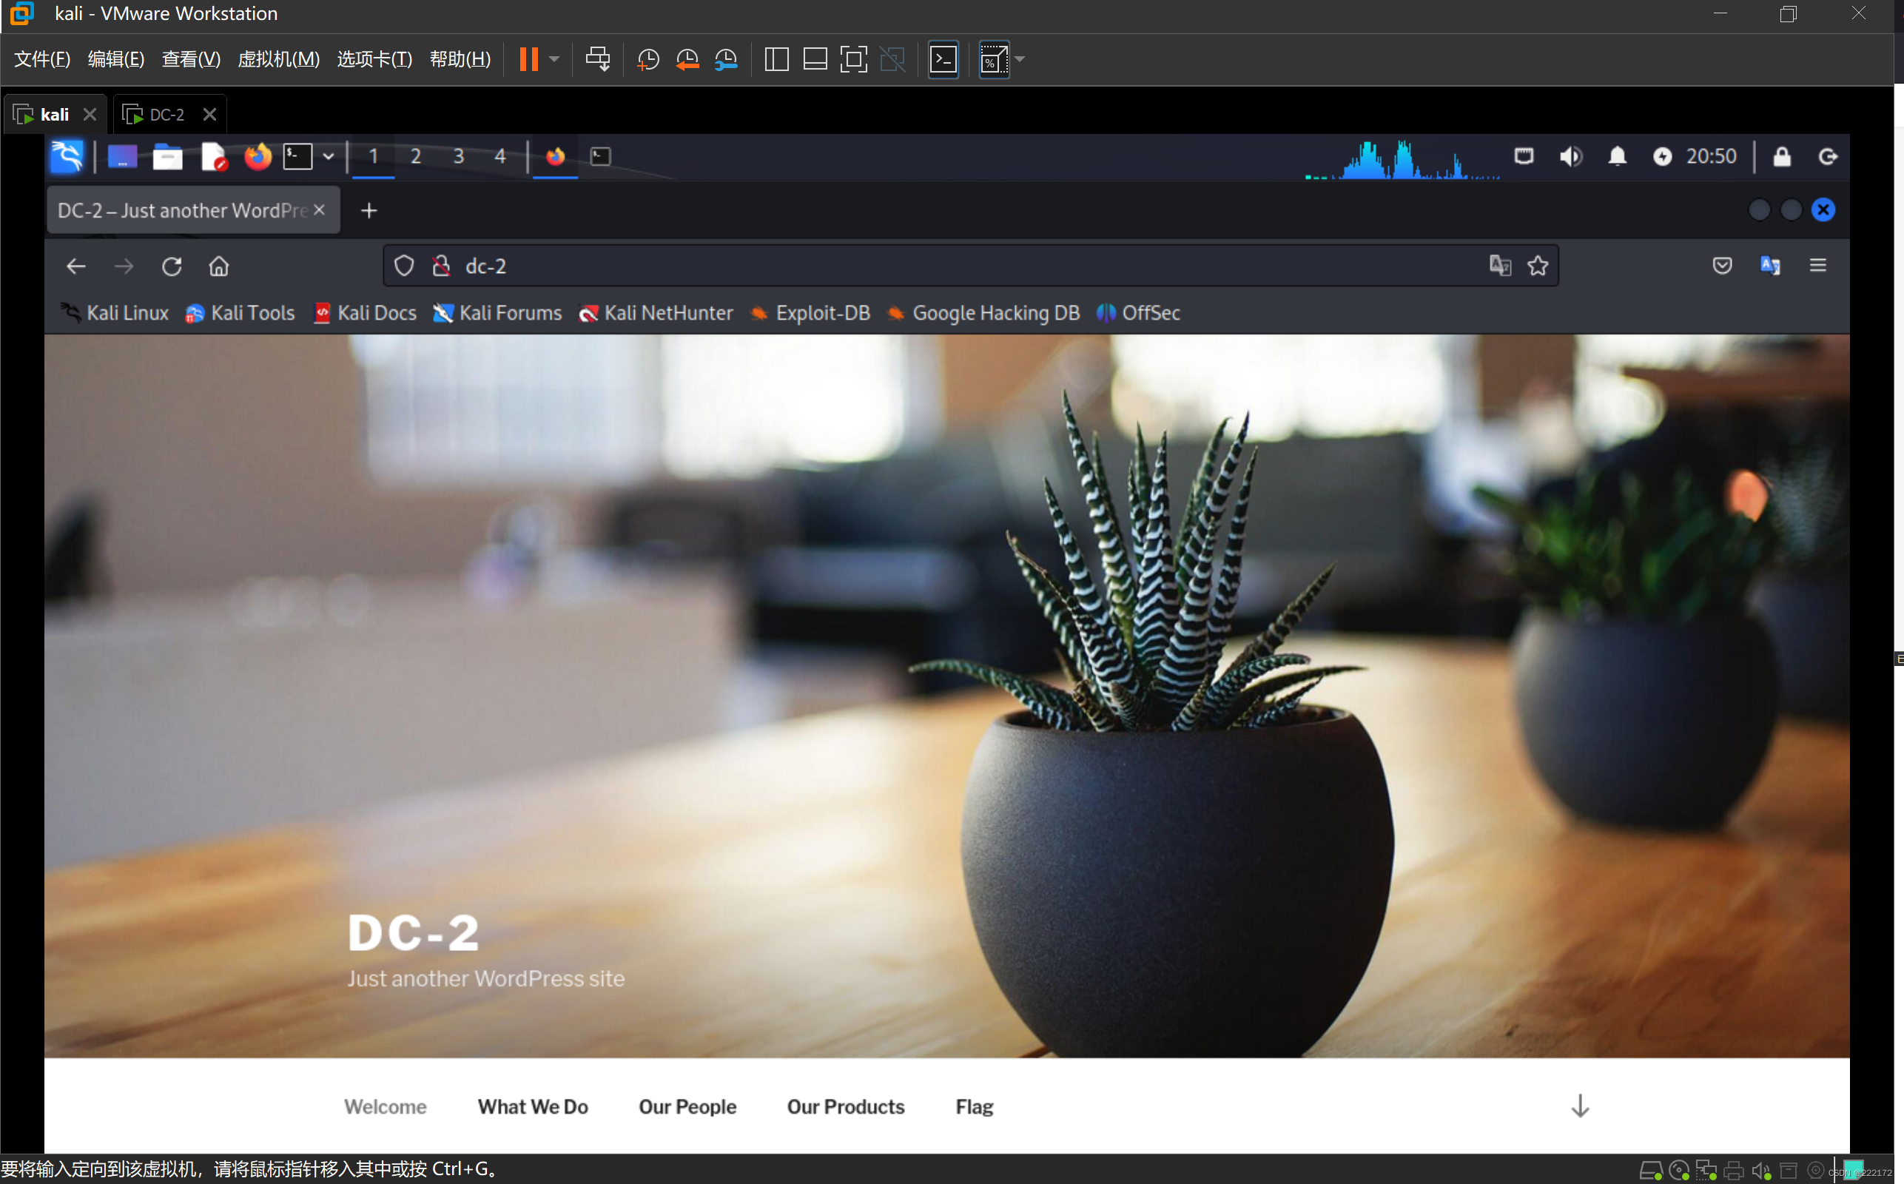Toggle Firefox tracking protection shield icon

pos(404,266)
